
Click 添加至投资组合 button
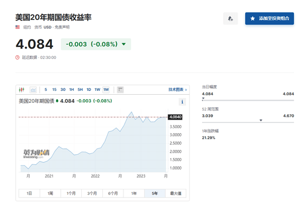(x=270, y=18)
